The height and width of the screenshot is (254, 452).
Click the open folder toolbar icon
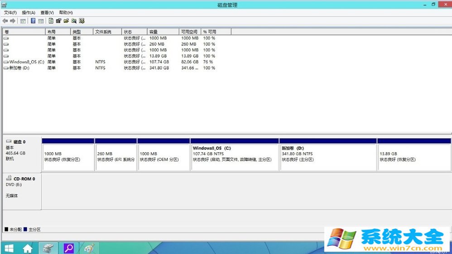66,21
